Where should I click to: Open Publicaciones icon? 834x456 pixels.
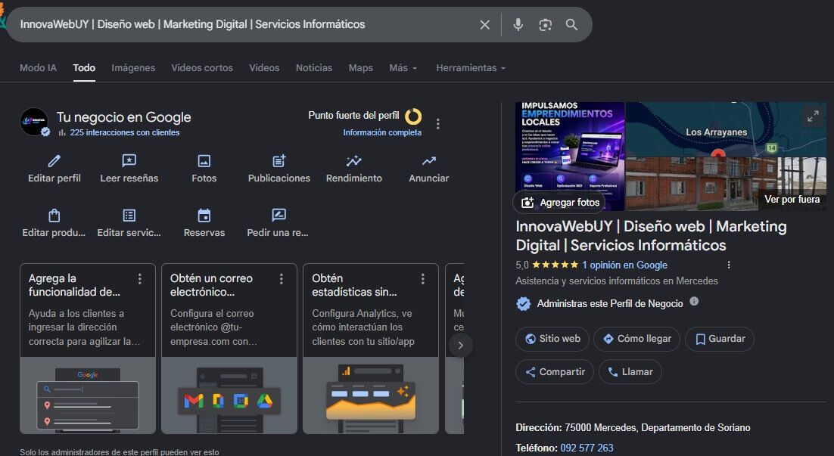coord(279,160)
